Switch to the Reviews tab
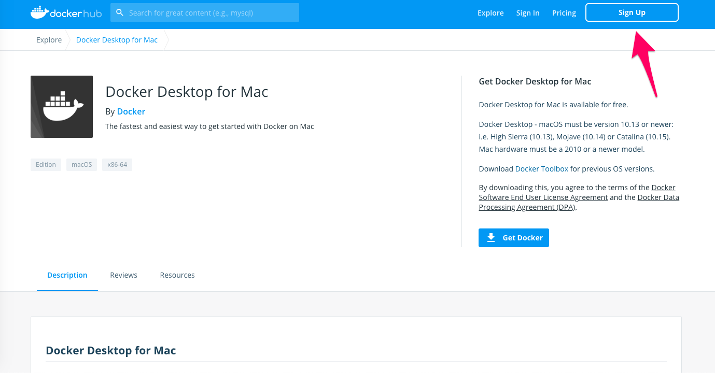Viewport: 715px width, 373px height. click(x=123, y=275)
